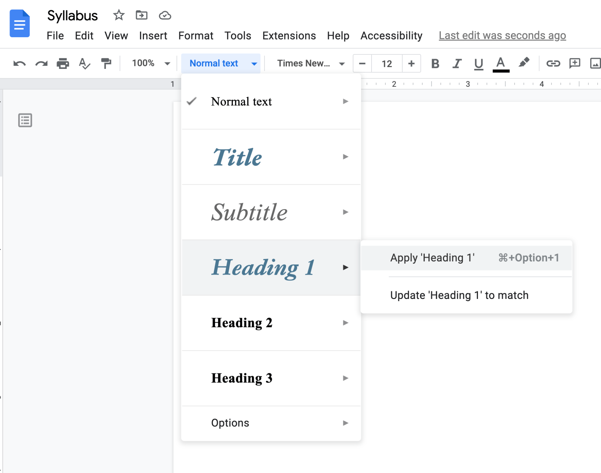The width and height of the screenshot is (601, 473).
Task: Select Apply 'Heading 1' from the submenu
Action: click(432, 257)
